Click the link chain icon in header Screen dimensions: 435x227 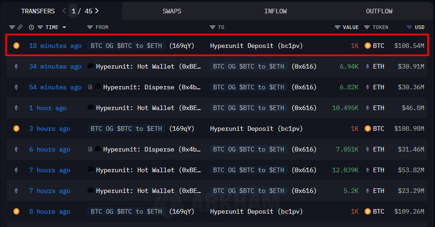point(20,27)
